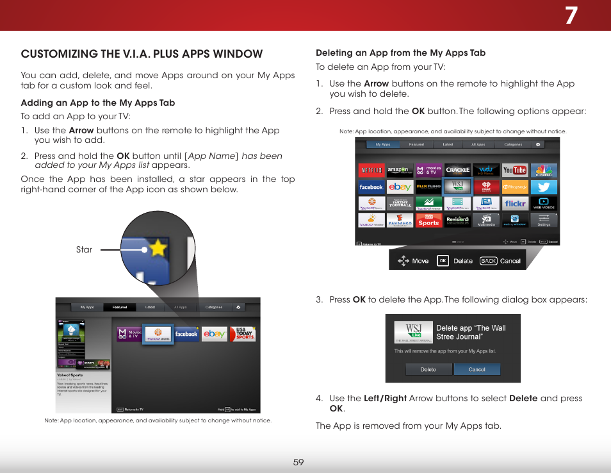Open the CNBC app tile
This screenshot has width=611, height=473.
click(544, 170)
